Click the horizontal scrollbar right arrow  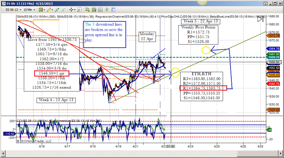(x=281, y=154)
